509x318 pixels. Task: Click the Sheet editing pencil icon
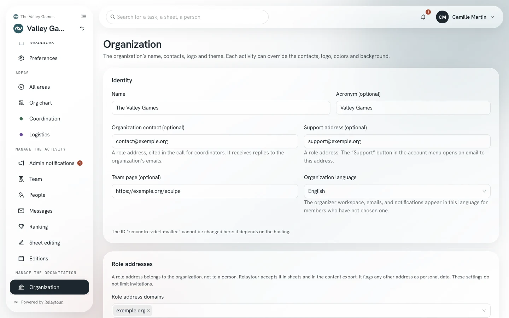coord(21,243)
